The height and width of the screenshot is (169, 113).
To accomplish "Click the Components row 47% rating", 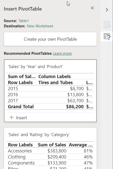I will [88, 163].
